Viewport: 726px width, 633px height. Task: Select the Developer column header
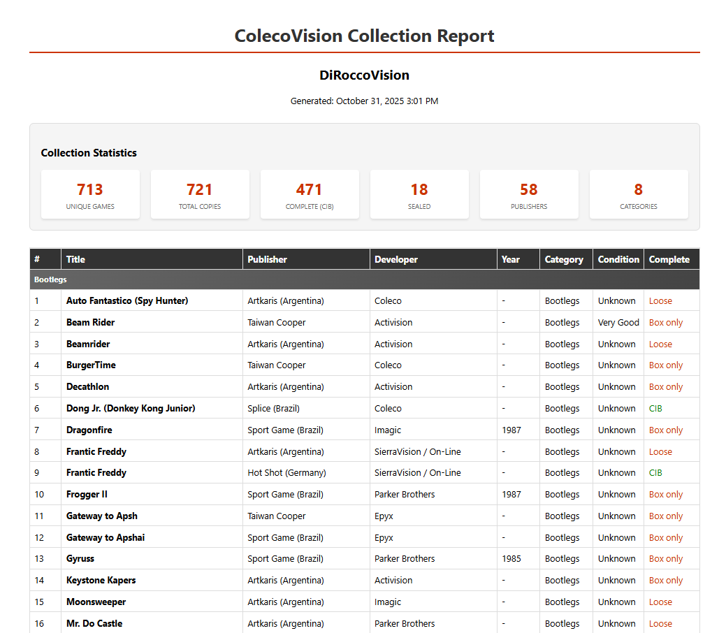coord(395,259)
